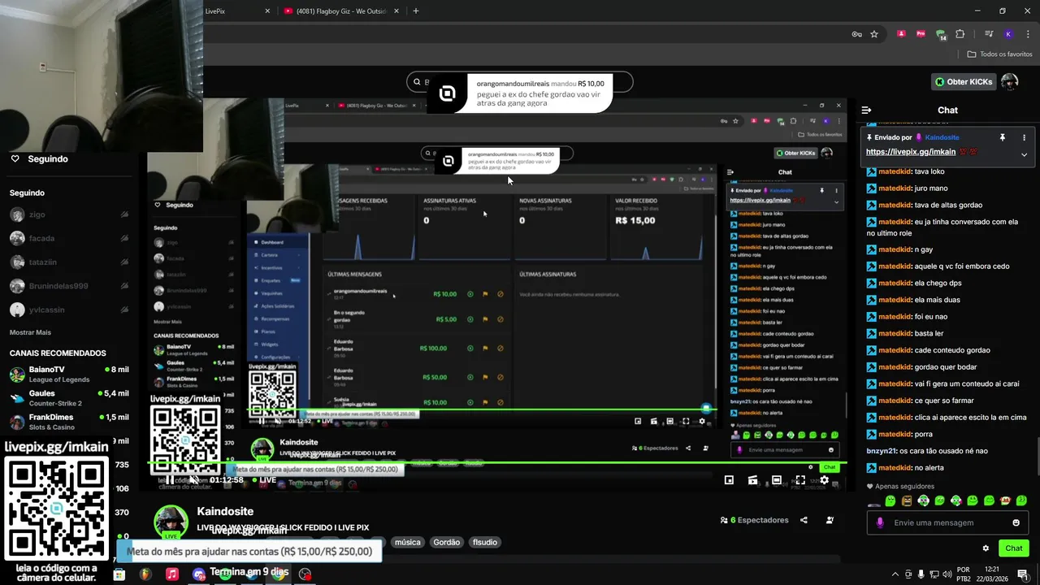1040x585 pixels.
Task: Open the green extension with 14 badge
Action: pyautogui.click(x=940, y=35)
